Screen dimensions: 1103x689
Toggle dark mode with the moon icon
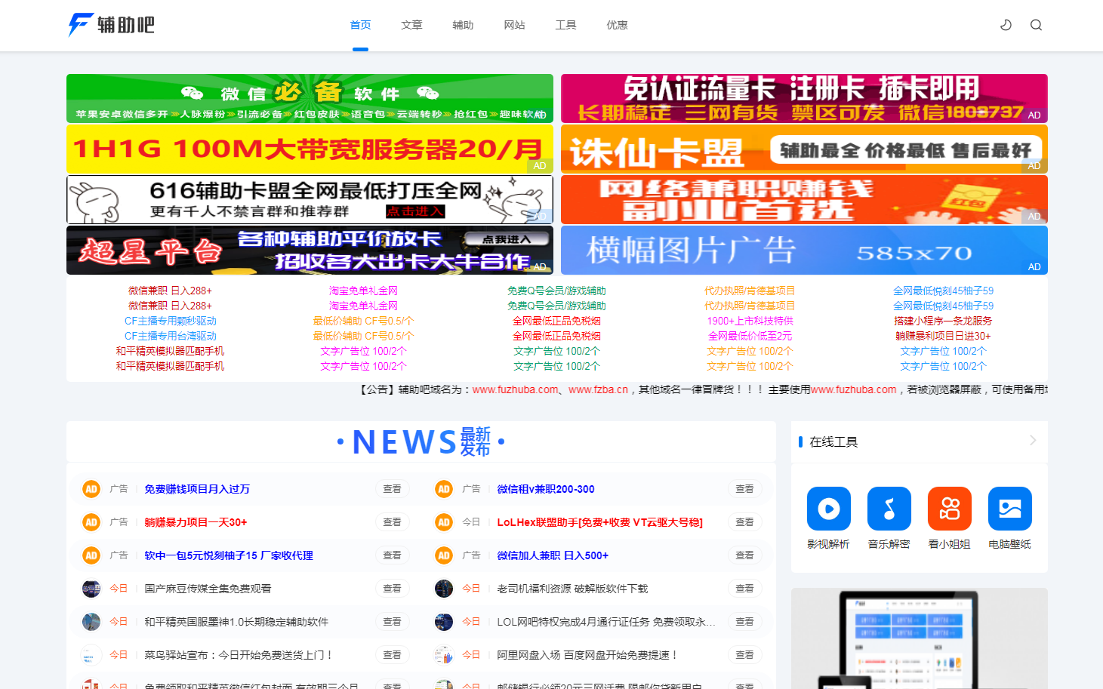1006,25
